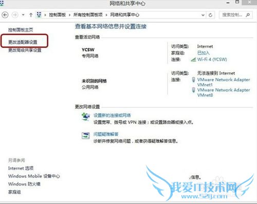Maximize the window
The width and height of the screenshot is (257, 204).
tap(237, 3)
